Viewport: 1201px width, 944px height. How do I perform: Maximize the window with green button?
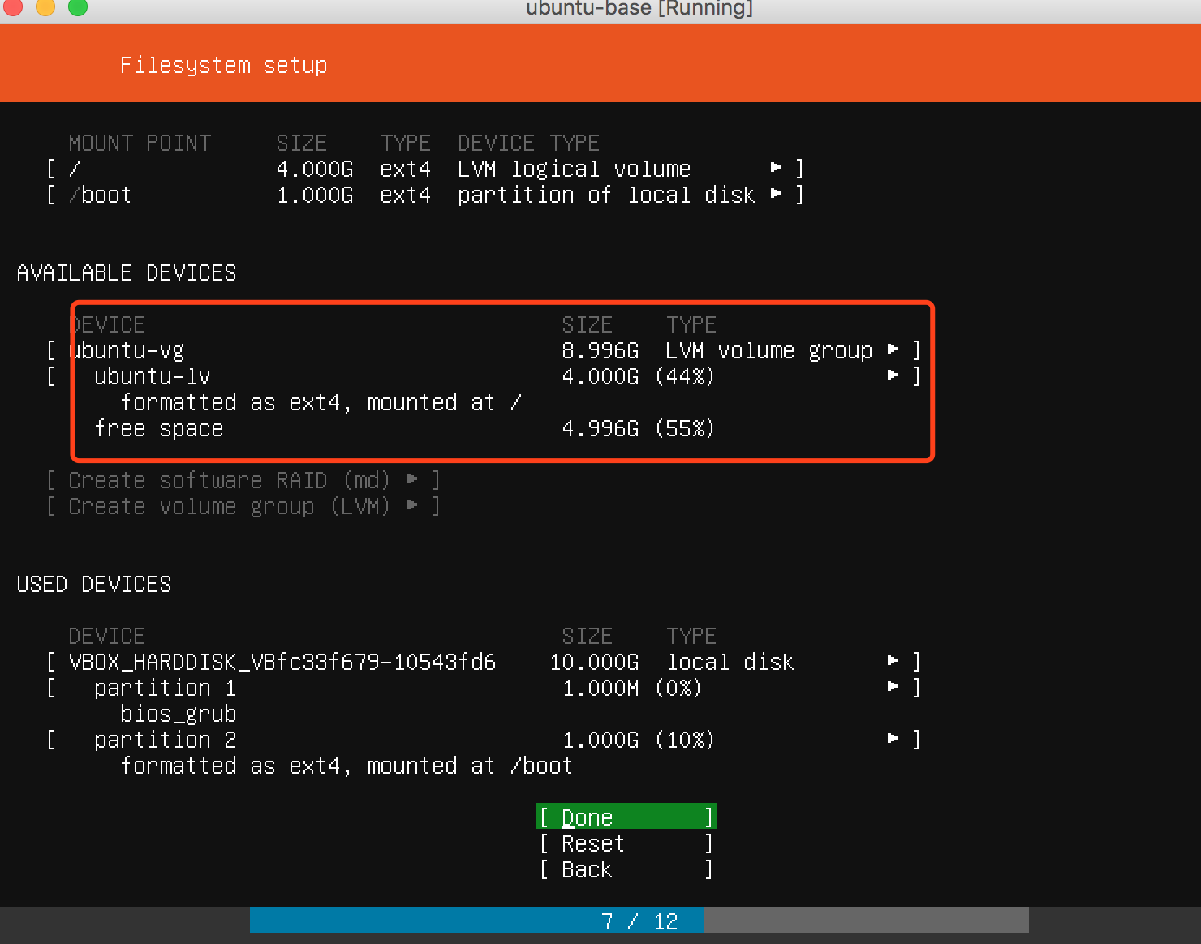point(78,7)
